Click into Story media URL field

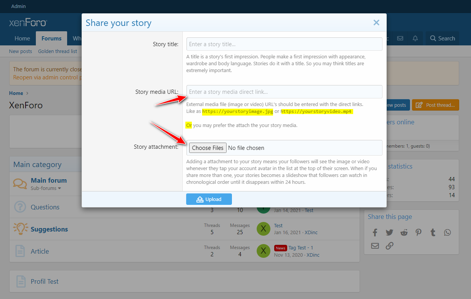coord(284,92)
